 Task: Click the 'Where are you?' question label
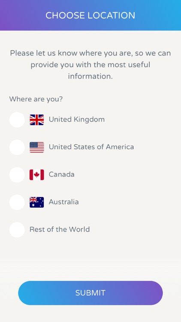pyautogui.click(x=36, y=100)
